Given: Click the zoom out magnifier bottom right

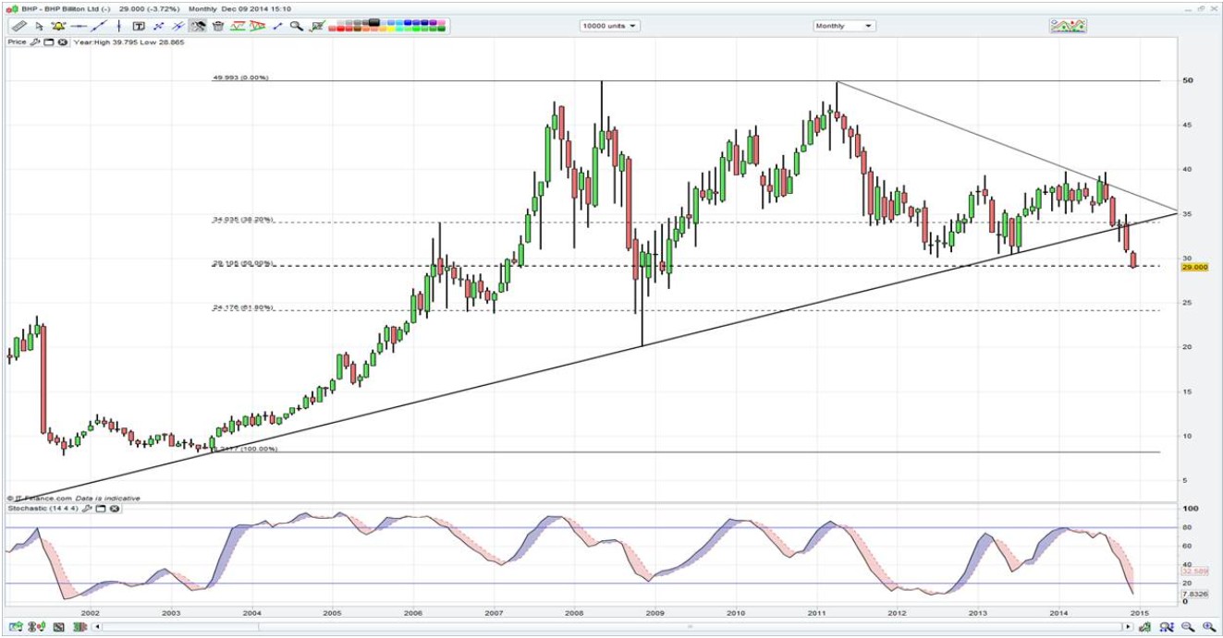Looking at the screenshot, I should tap(1187, 627).
